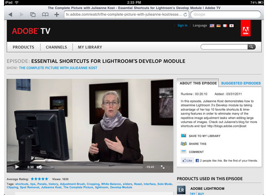Tap the Google search field
The image size is (268, 195).
(x=226, y=15)
